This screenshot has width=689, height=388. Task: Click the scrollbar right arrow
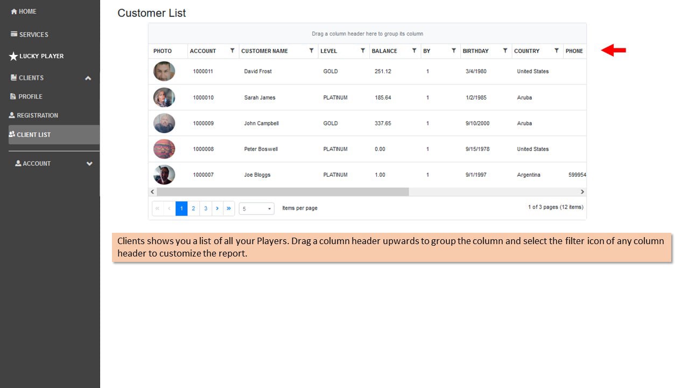[x=582, y=192]
